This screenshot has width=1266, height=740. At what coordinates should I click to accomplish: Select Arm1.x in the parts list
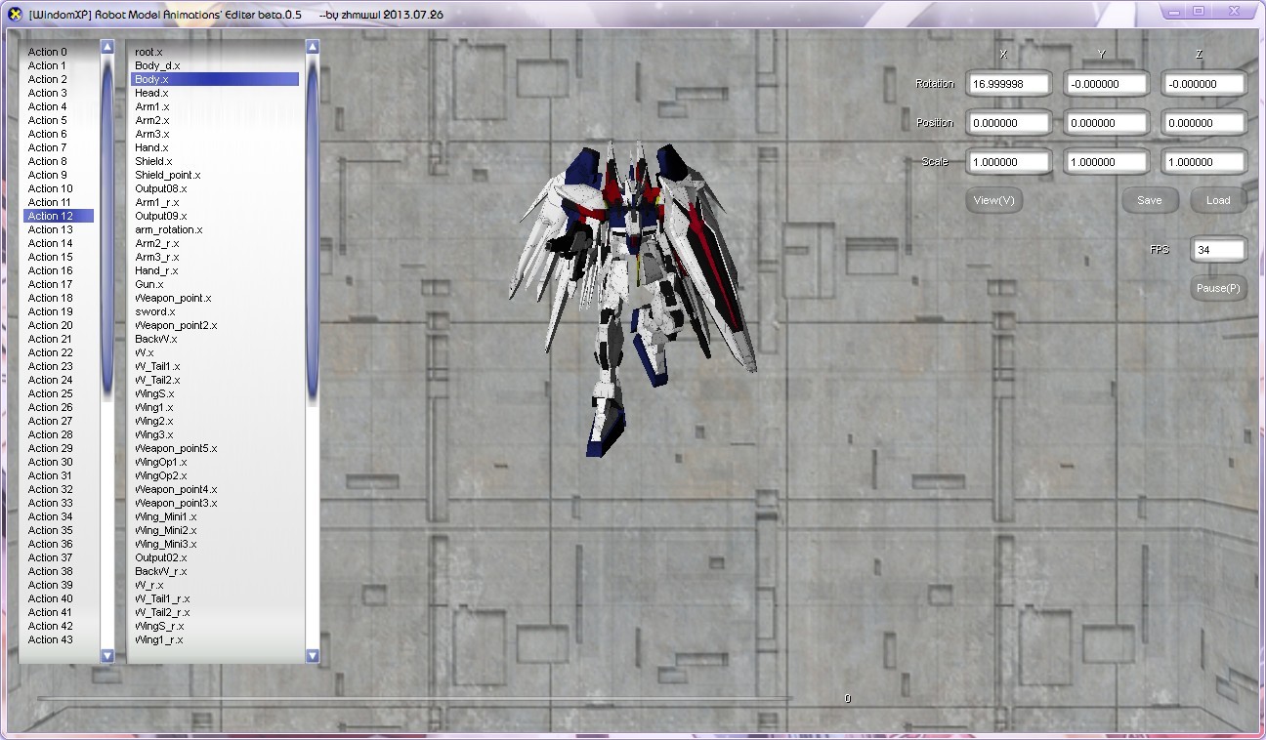click(215, 106)
